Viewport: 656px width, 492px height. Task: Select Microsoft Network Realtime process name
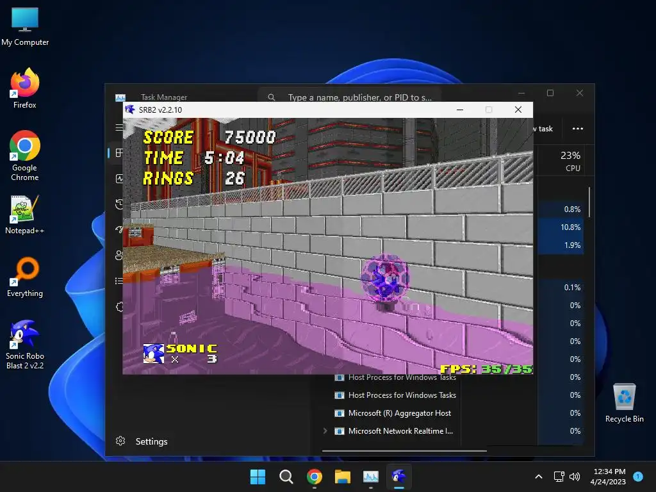[x=400, y=431]
